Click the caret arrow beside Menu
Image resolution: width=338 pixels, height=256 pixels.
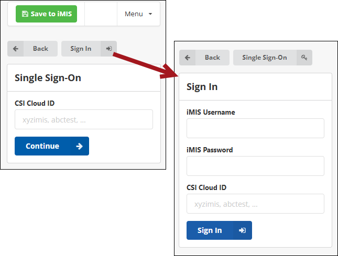(150, 14)
